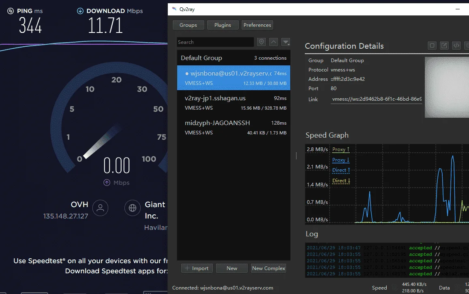469x294 pixels.
Task: Click the download arrow icon on Speedtest
Action: (80, 11)
